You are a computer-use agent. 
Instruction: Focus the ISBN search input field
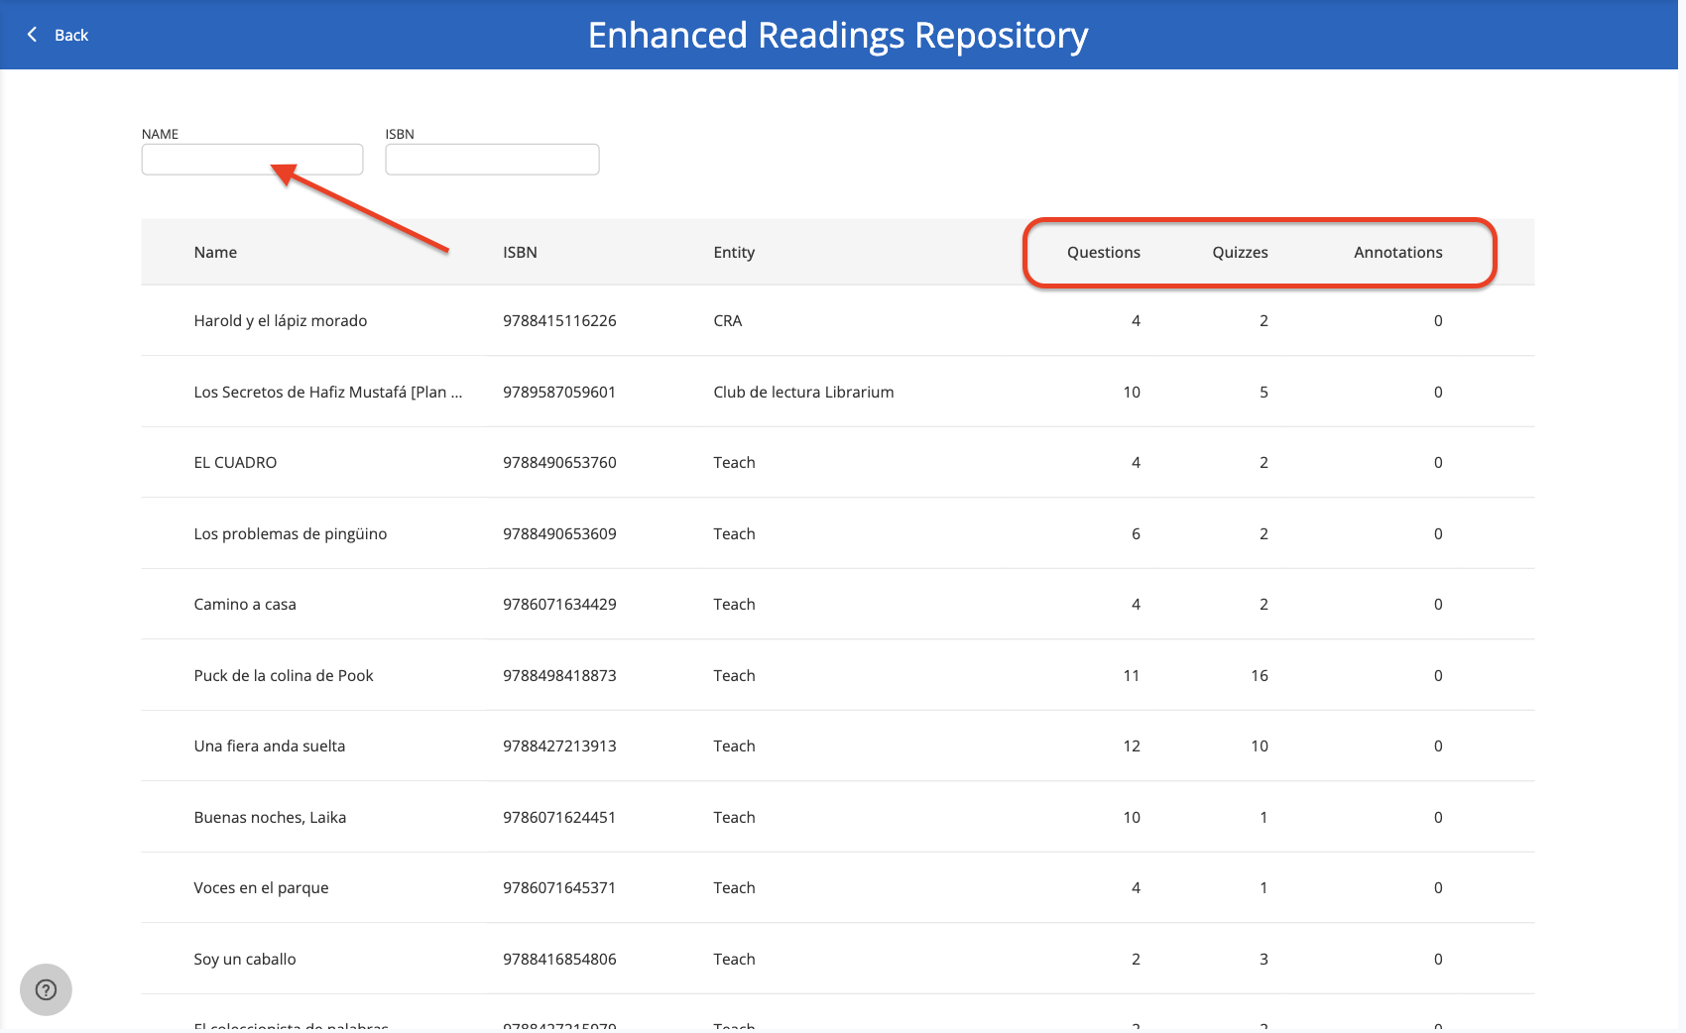(x=492, y=160)
